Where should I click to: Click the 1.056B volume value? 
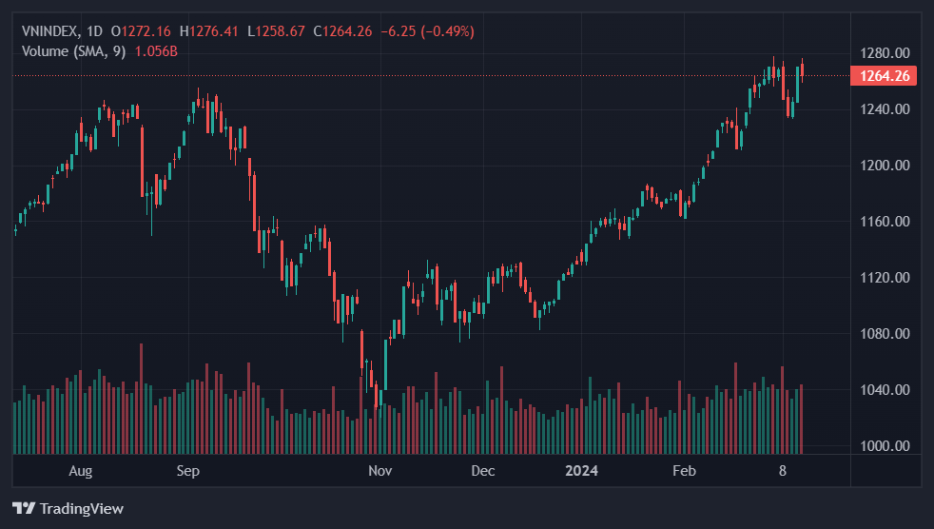156,50
